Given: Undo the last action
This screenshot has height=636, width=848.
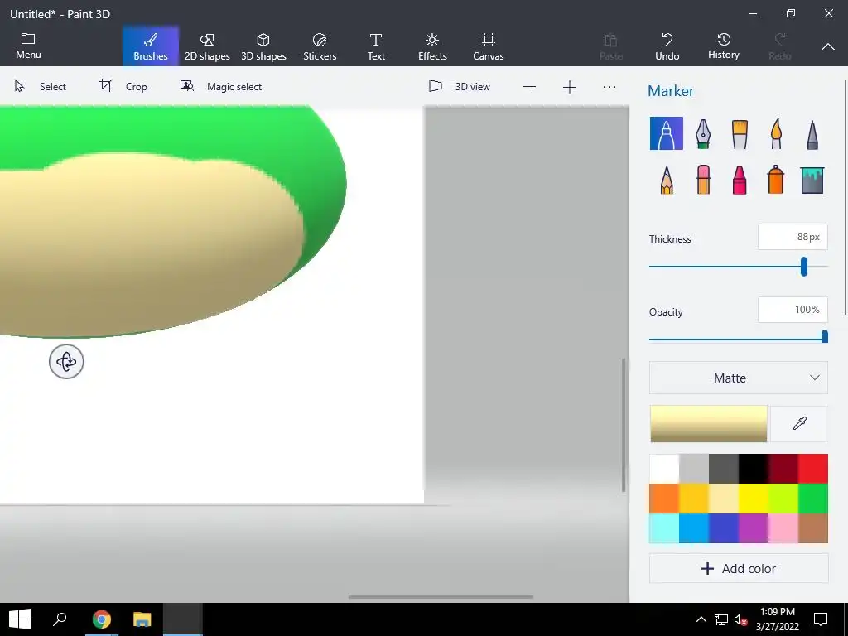Looking at the screenshot, I should click(667, 46).
